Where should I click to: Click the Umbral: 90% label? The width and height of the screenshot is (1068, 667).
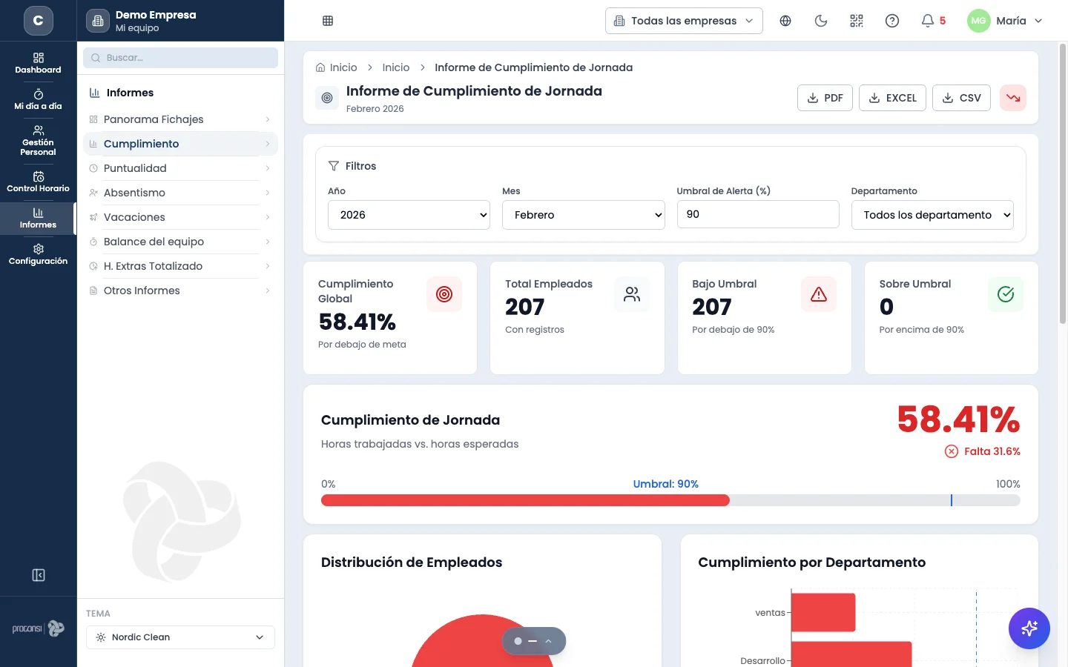coord(665,484)
